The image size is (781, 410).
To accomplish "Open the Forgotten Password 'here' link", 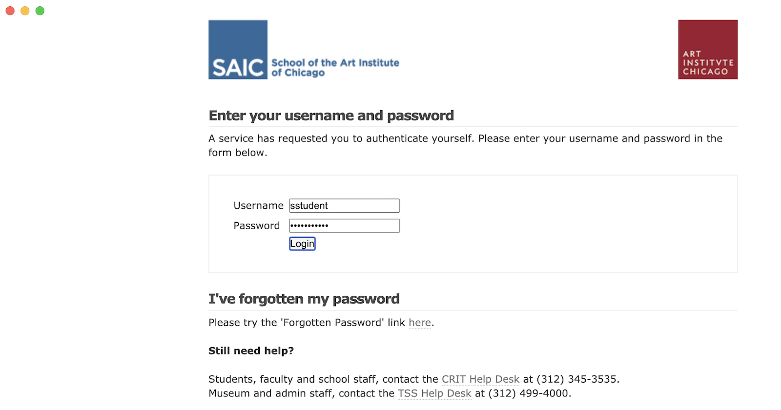I will point(419,323).
